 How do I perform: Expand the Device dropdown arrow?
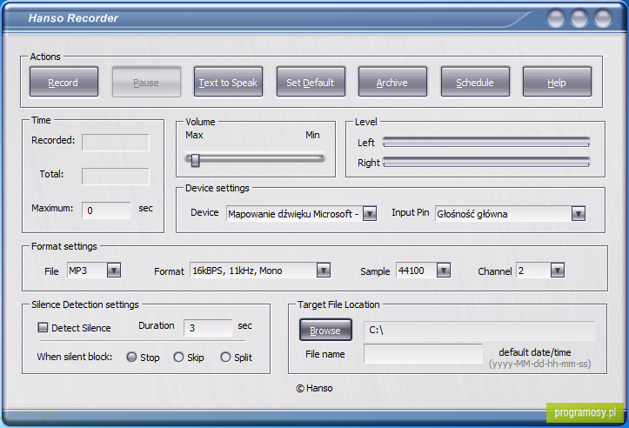click(x=370, y=213)
